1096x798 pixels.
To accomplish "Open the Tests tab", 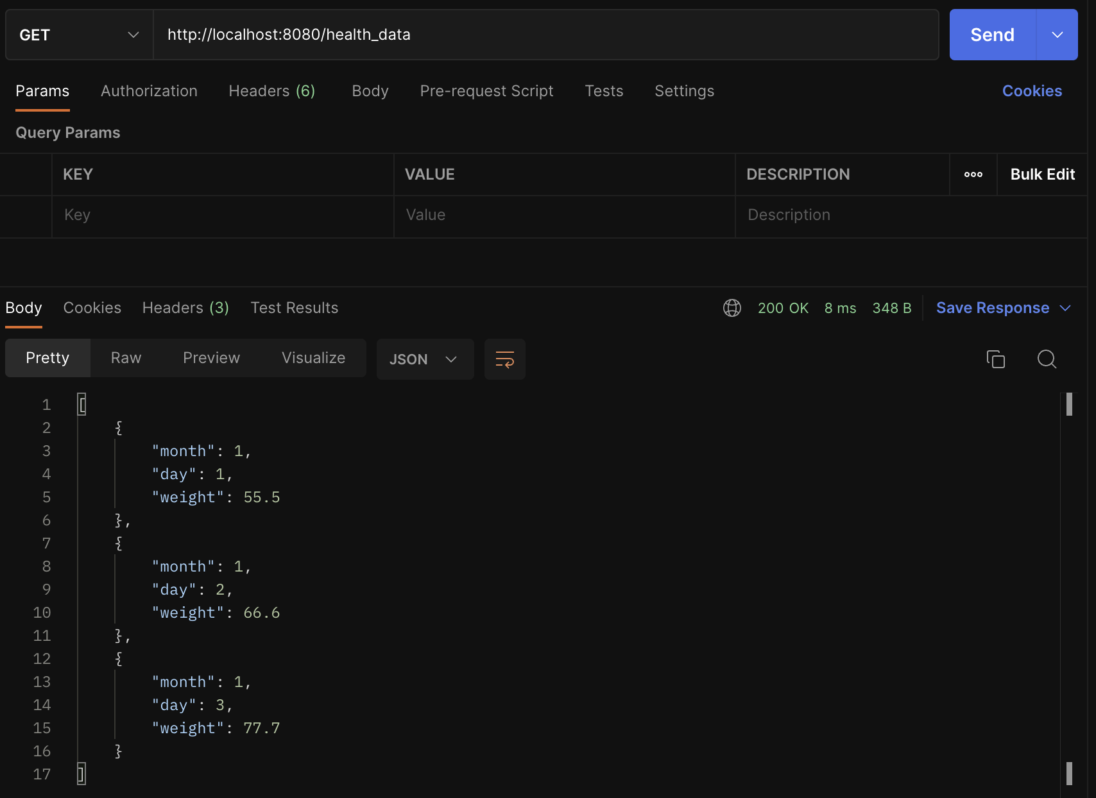I will click(x=604, y=91).
